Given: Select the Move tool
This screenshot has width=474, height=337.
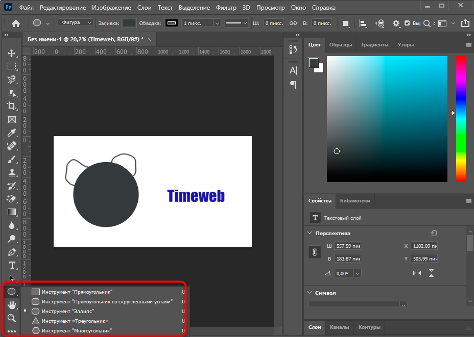Looking at the screenshot, I should (11, 53).
